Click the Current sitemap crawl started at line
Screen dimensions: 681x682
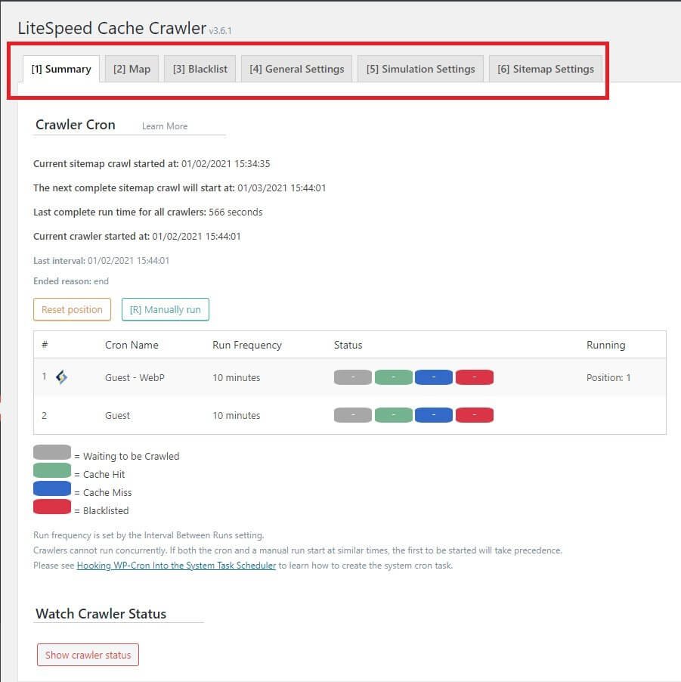[x=152, y=164]
